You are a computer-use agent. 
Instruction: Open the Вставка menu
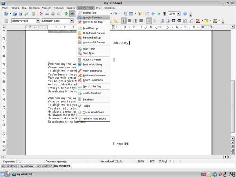pos(34,8)
